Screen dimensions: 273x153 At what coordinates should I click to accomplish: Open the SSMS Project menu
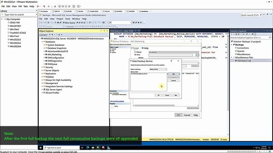coord(60,19)
